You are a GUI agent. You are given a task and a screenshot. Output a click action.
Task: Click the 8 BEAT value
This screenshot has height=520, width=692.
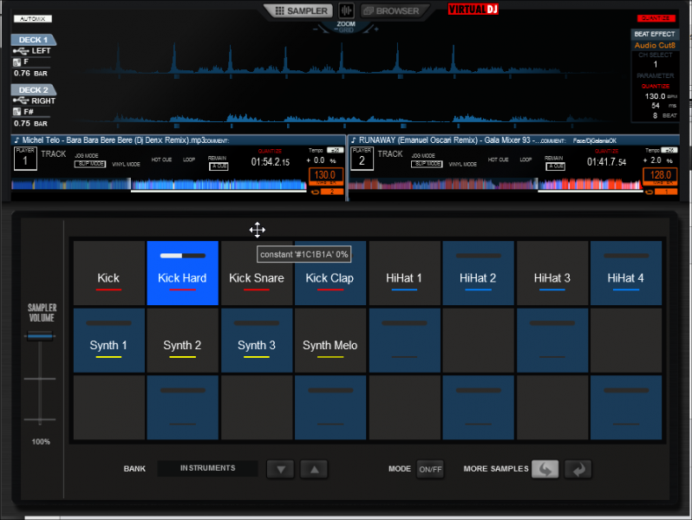click(655, 115)
